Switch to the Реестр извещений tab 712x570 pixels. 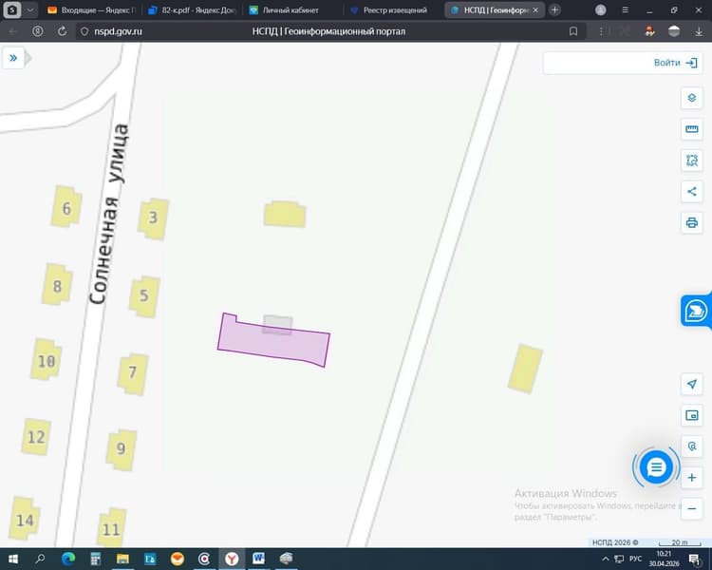(x=390, y=10)
